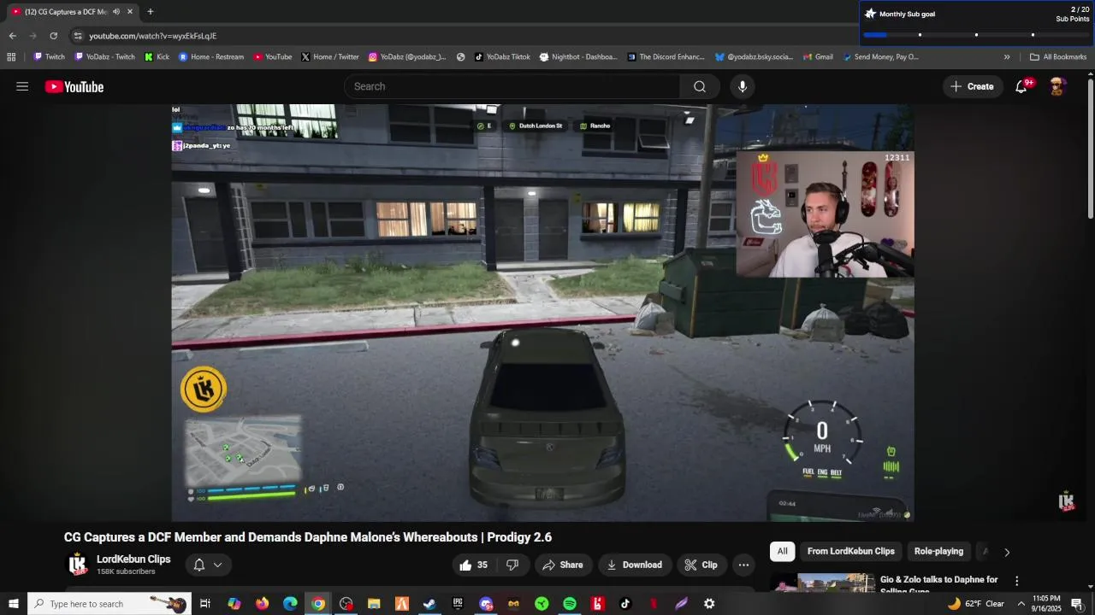
Task: Open Steam from the taskbar
Action: click(429, 604)
